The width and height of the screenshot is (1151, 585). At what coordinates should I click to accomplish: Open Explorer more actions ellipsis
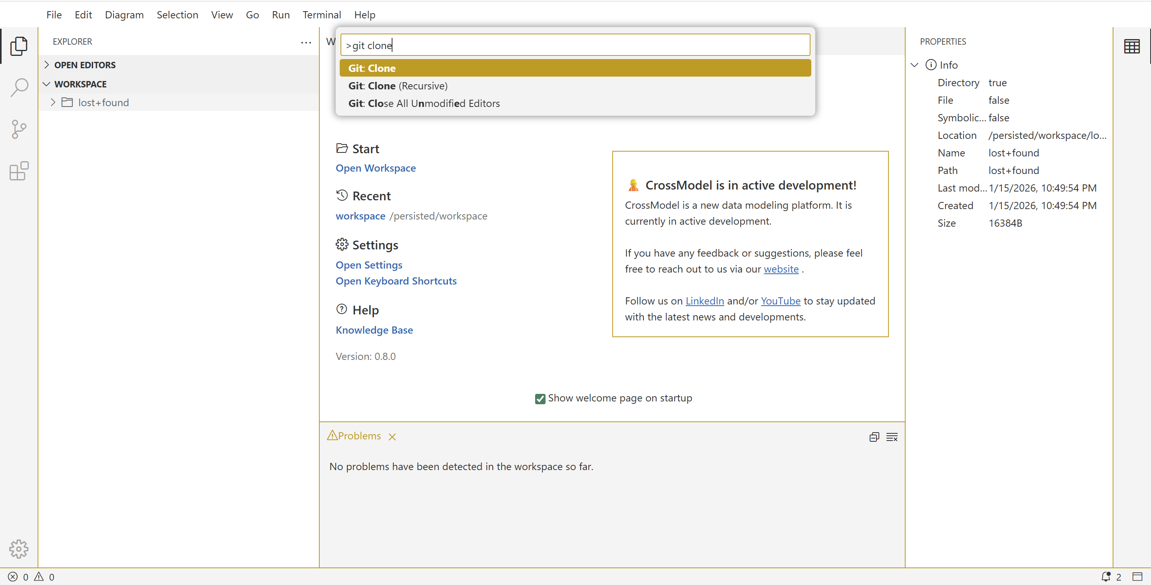pyautogui.click(x=306, y=42)
